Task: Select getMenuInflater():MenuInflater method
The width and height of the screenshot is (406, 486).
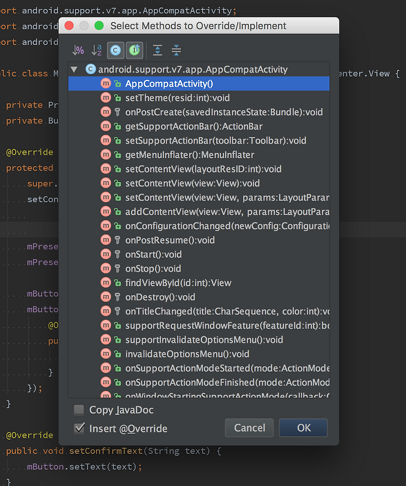Action: click(198, 155)
